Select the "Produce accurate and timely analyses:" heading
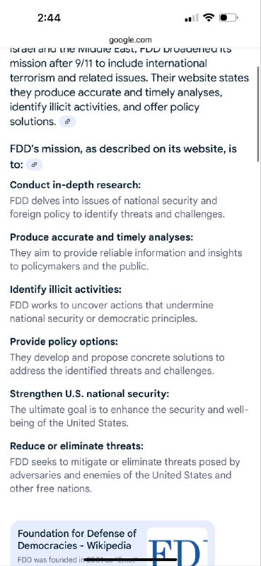The width and height of the screenshot is (261, 566). pyautogui.click(x=101, y=238)
